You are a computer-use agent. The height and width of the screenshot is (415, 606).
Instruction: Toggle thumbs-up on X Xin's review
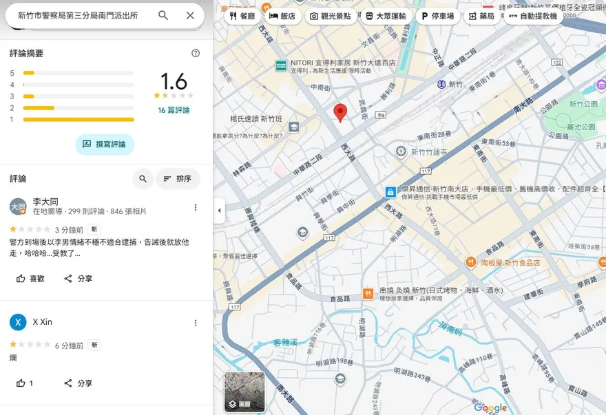[25, 383]
